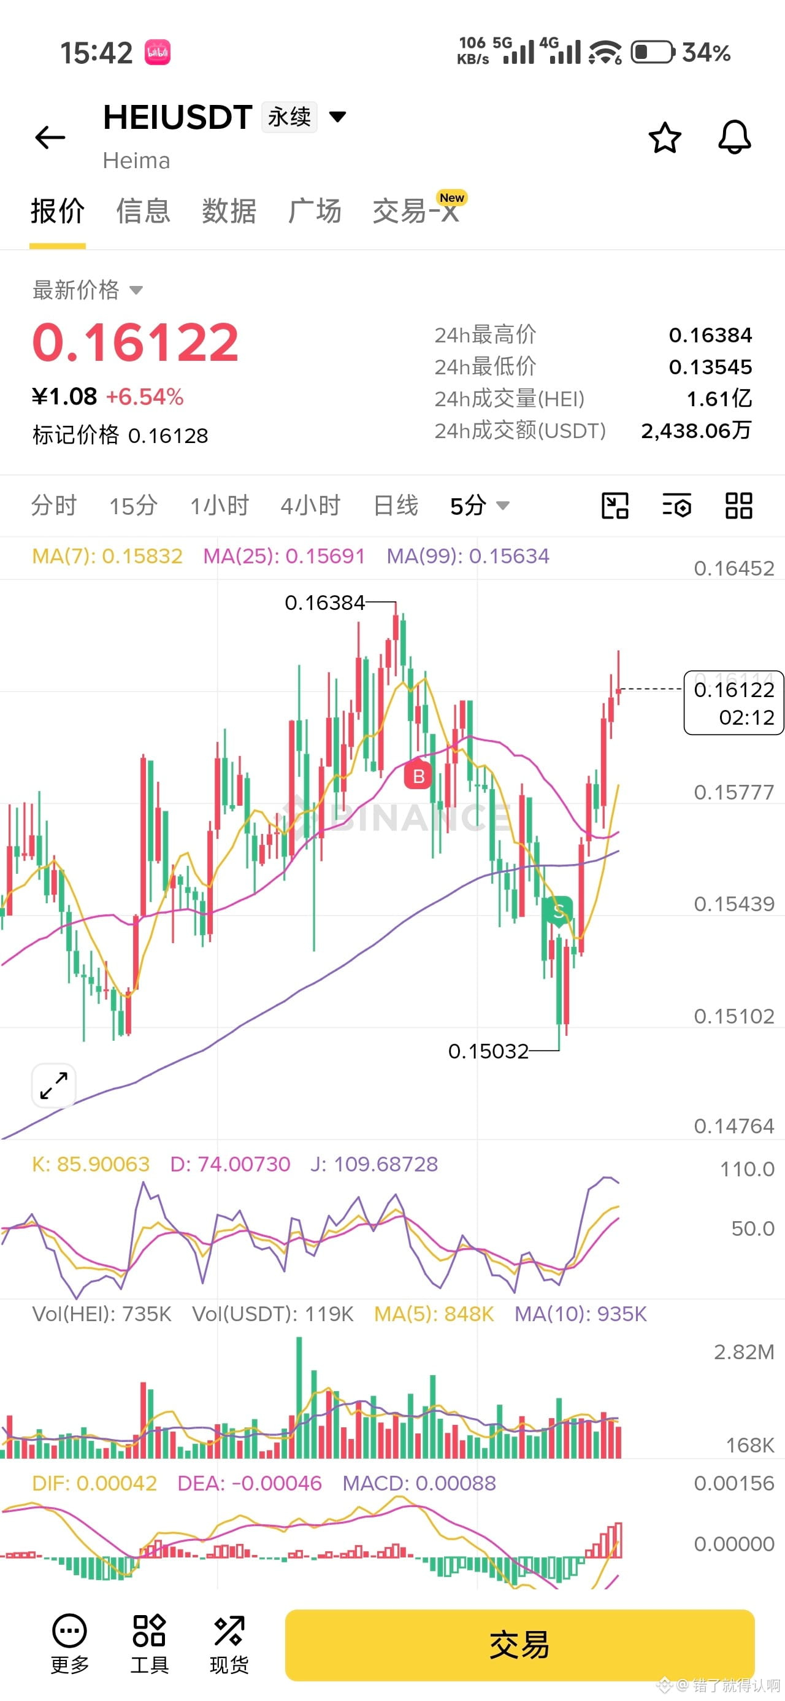This screenshot has width=785, height=1701.
Task: Switch to 信息 tab
Action: point(144,211)
